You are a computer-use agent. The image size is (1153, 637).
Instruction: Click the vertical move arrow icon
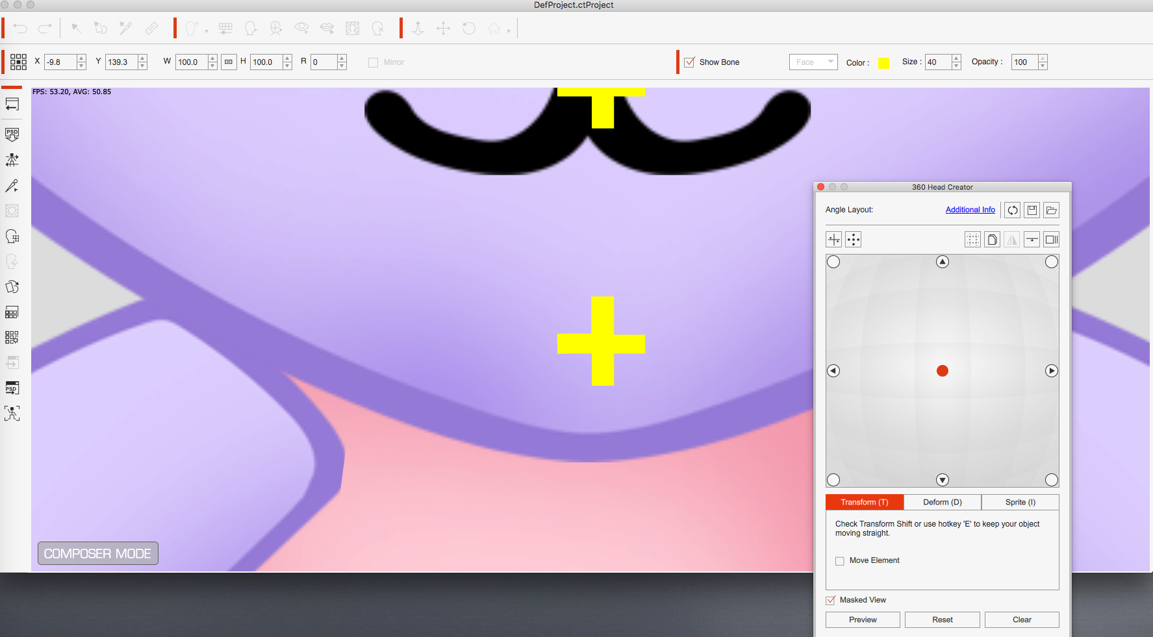click(418, 28)
